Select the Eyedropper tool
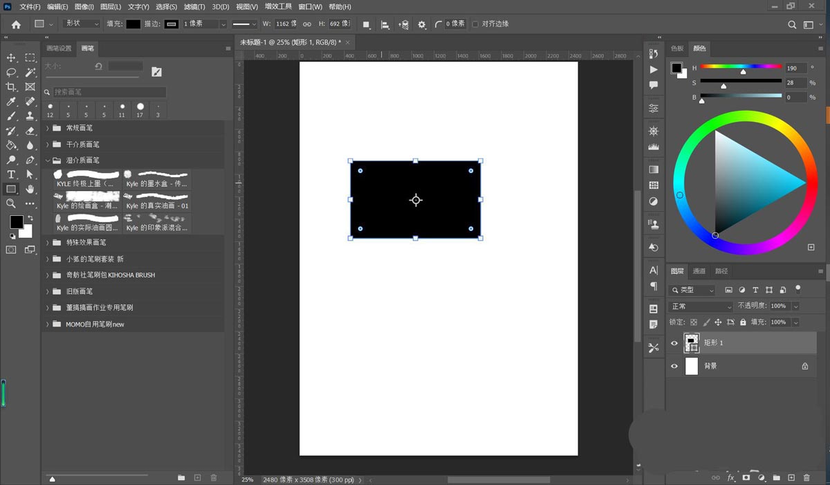 coord(11,102)
